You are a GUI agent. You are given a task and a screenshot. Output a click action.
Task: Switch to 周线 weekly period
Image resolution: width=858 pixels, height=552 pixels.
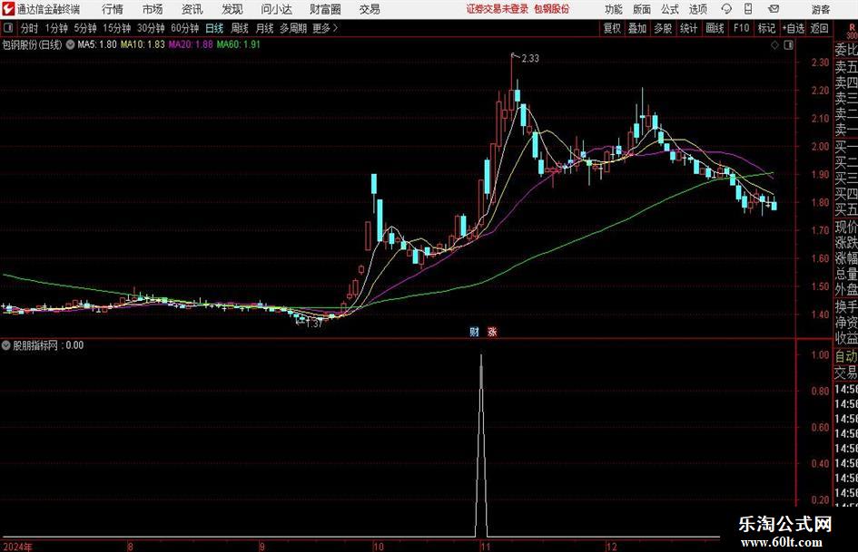pos(239,28)
